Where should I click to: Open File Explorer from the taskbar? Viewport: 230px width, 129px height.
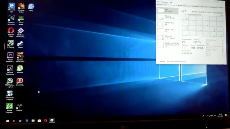(x=33, y=121)
